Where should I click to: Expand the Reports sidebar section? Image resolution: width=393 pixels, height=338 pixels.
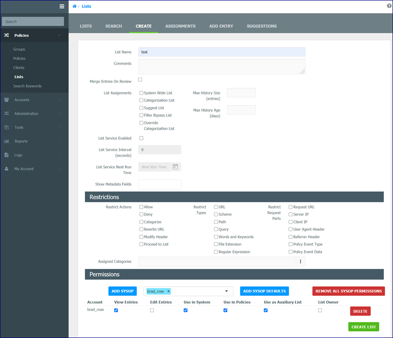(x=59, y=141)
